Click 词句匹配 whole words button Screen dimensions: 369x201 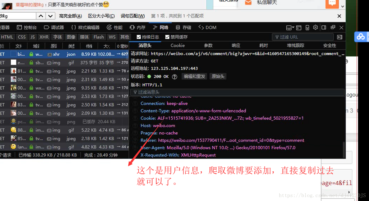(133, 16)
